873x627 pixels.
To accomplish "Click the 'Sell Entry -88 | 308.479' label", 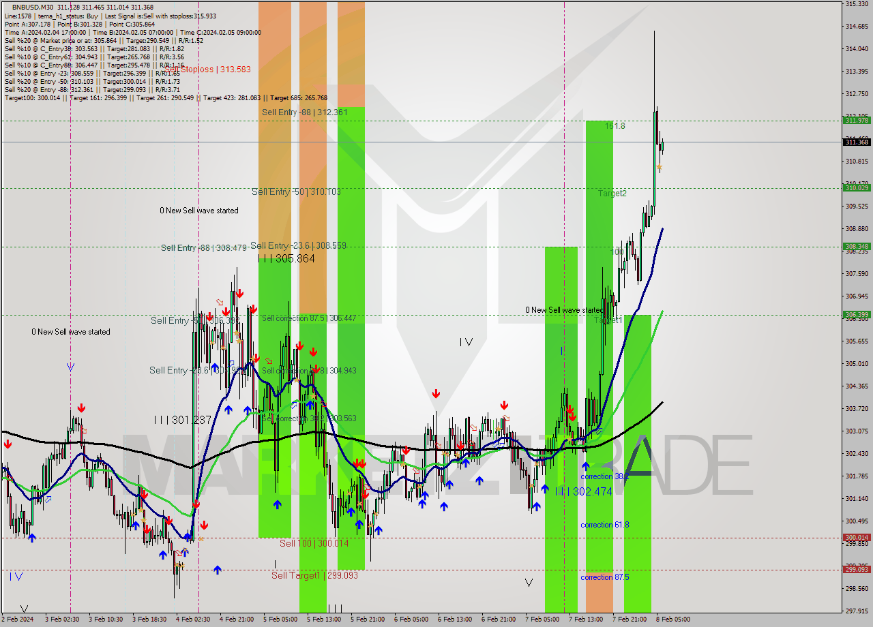I will pyautogui.click(x=204, y=248).
